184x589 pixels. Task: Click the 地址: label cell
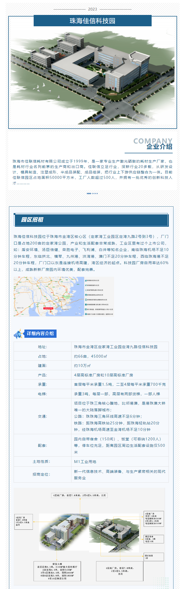click(x=42, y=347)
